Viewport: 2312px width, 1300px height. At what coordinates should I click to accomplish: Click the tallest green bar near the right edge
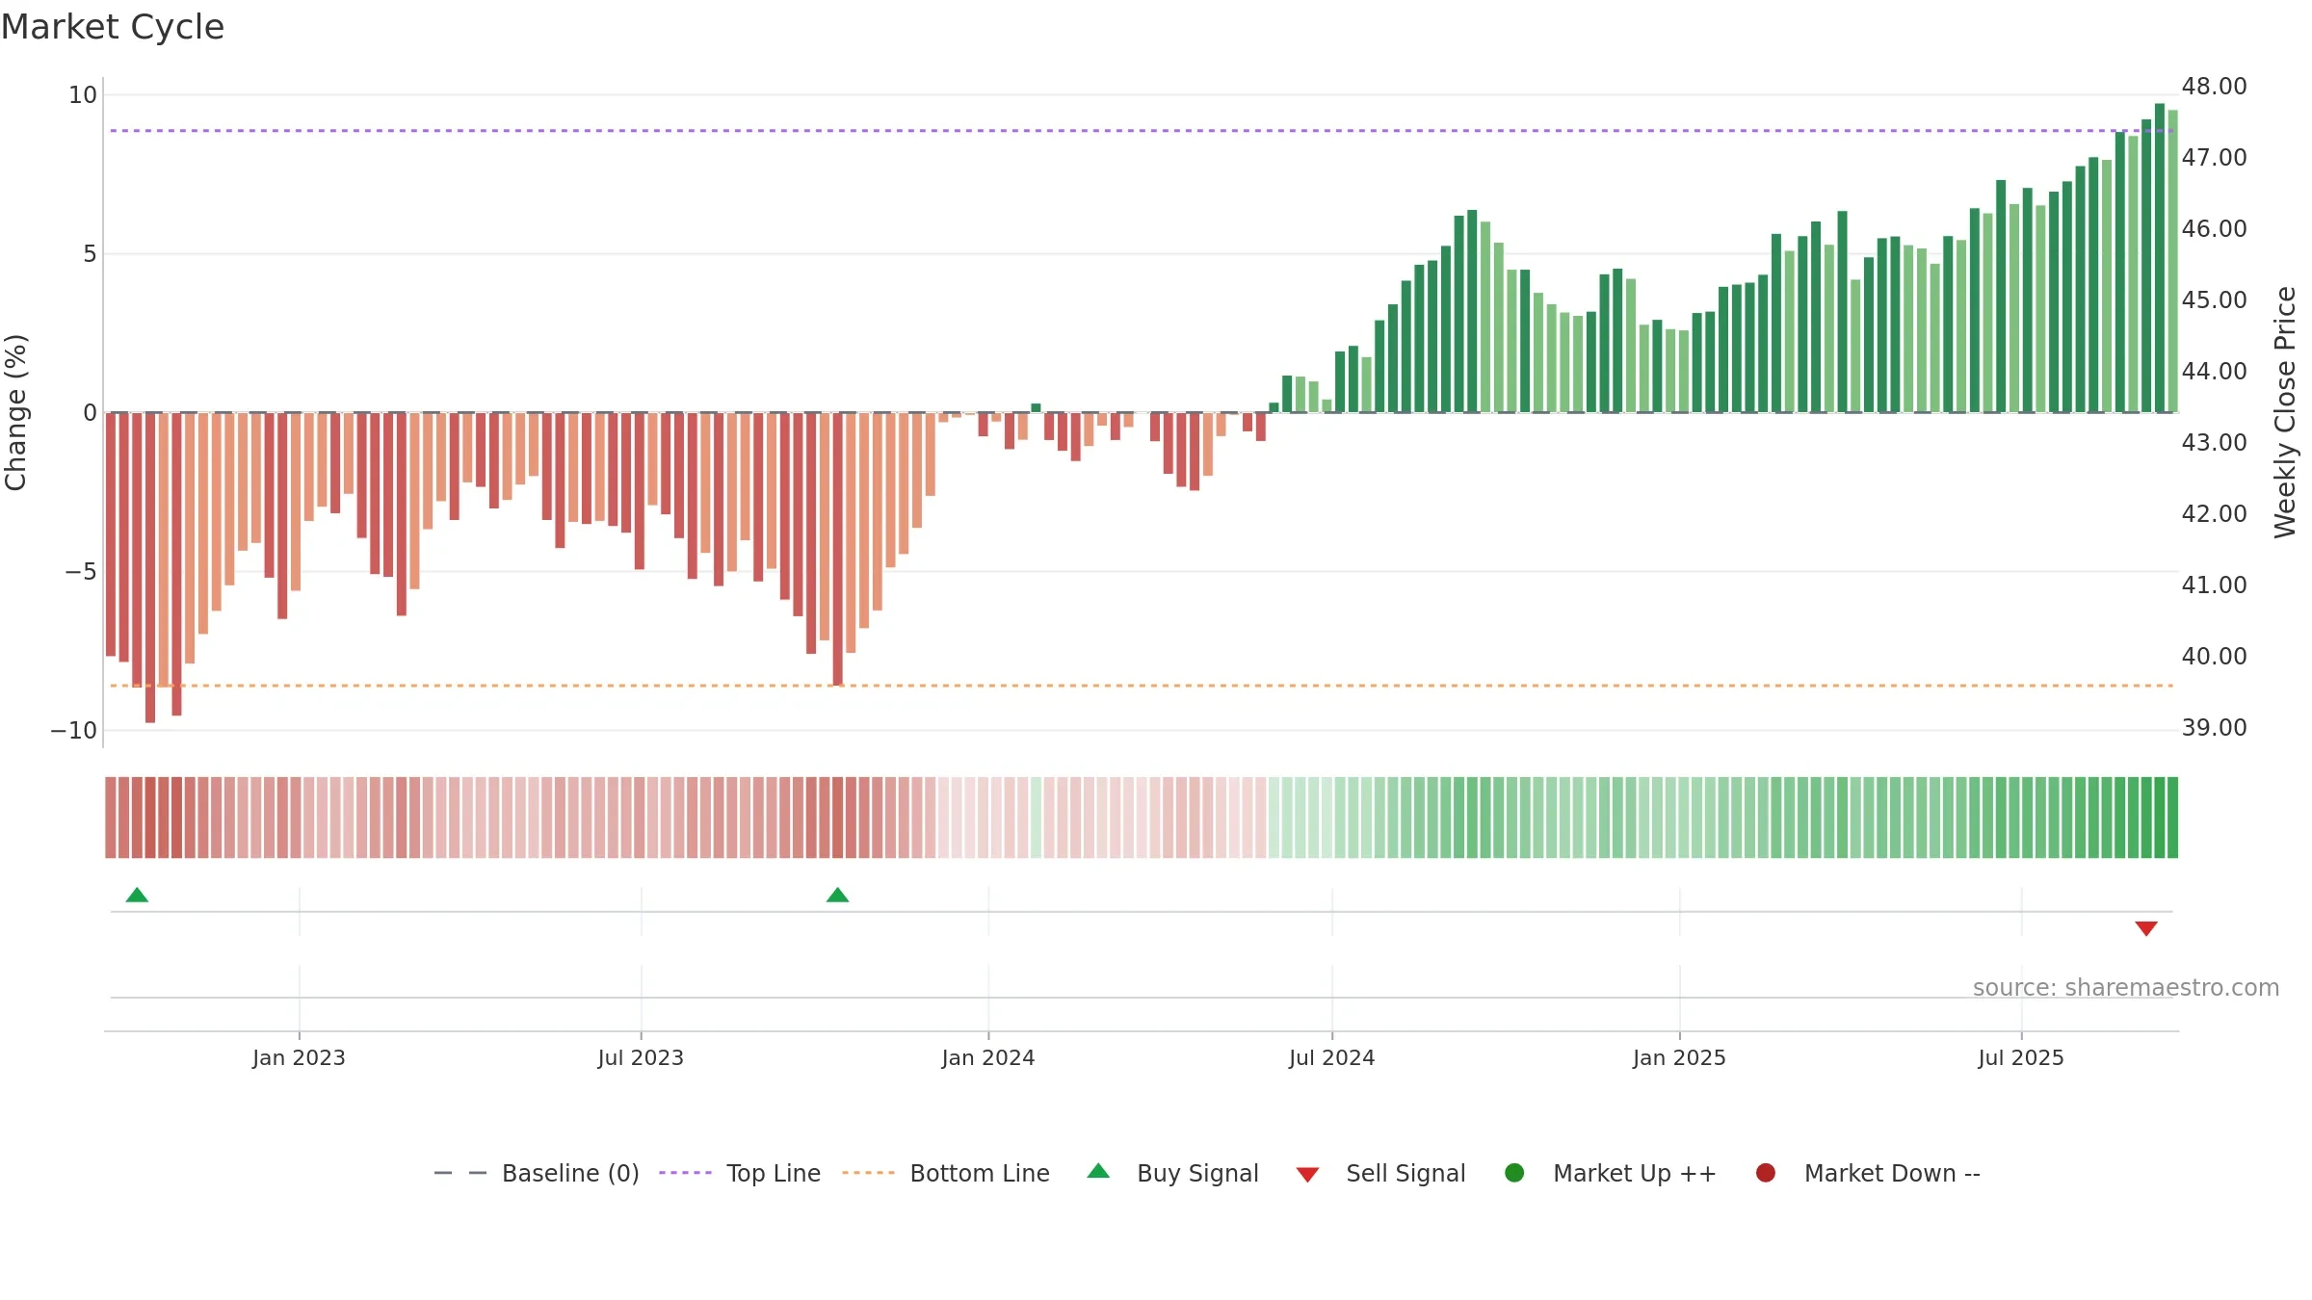pos(2160,258)
